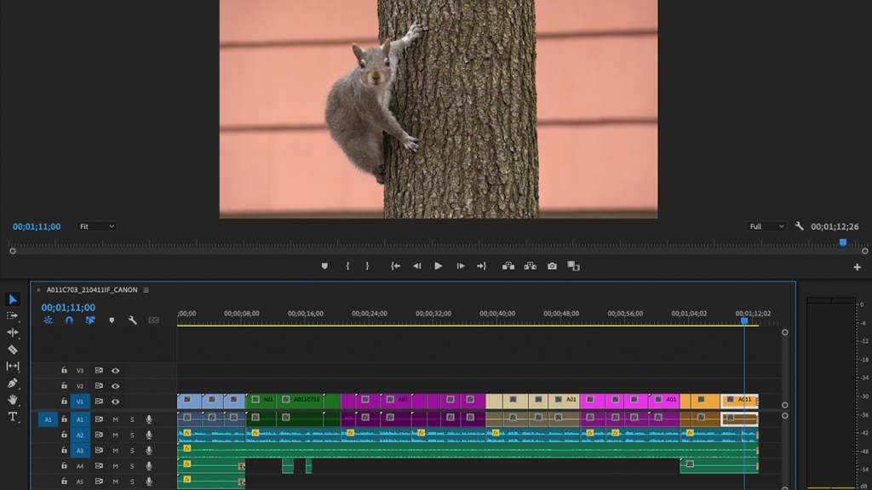Select the Ripple Edit tool

[x=13, y=332]
